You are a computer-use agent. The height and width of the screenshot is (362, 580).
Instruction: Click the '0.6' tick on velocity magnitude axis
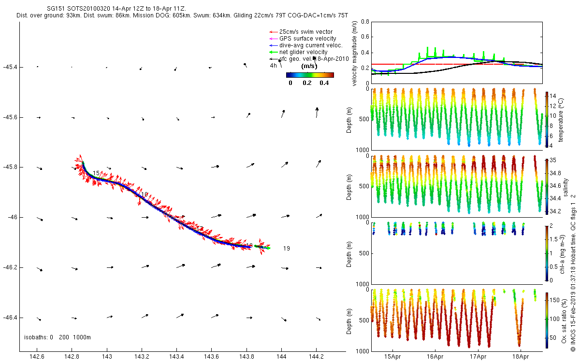click(x=365, y=37)
